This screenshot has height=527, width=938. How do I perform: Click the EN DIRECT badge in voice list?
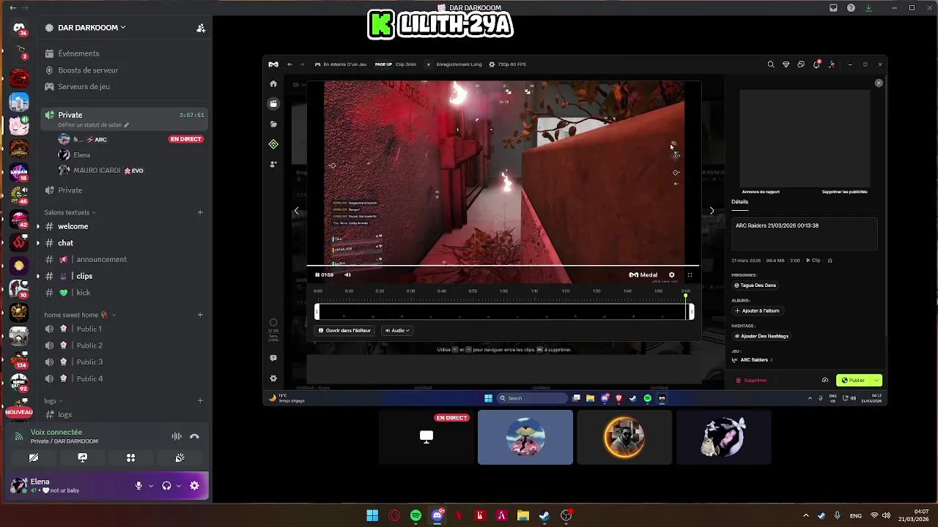click(x=185, y=139)
